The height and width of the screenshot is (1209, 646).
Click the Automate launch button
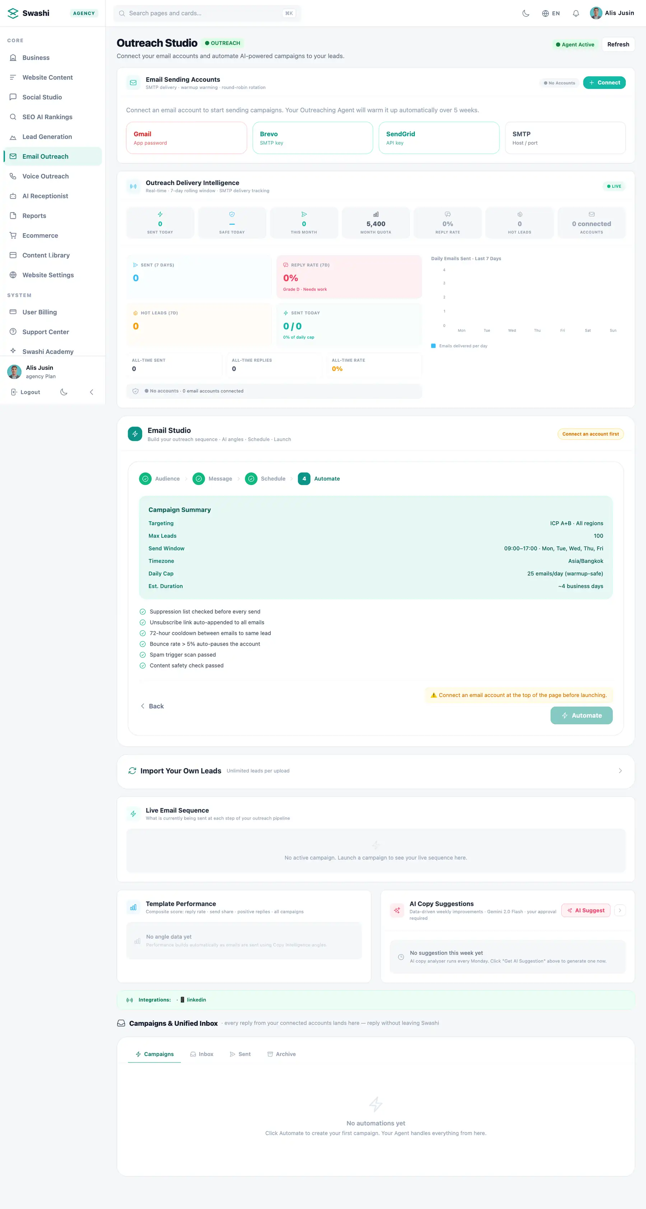(581, 715)
